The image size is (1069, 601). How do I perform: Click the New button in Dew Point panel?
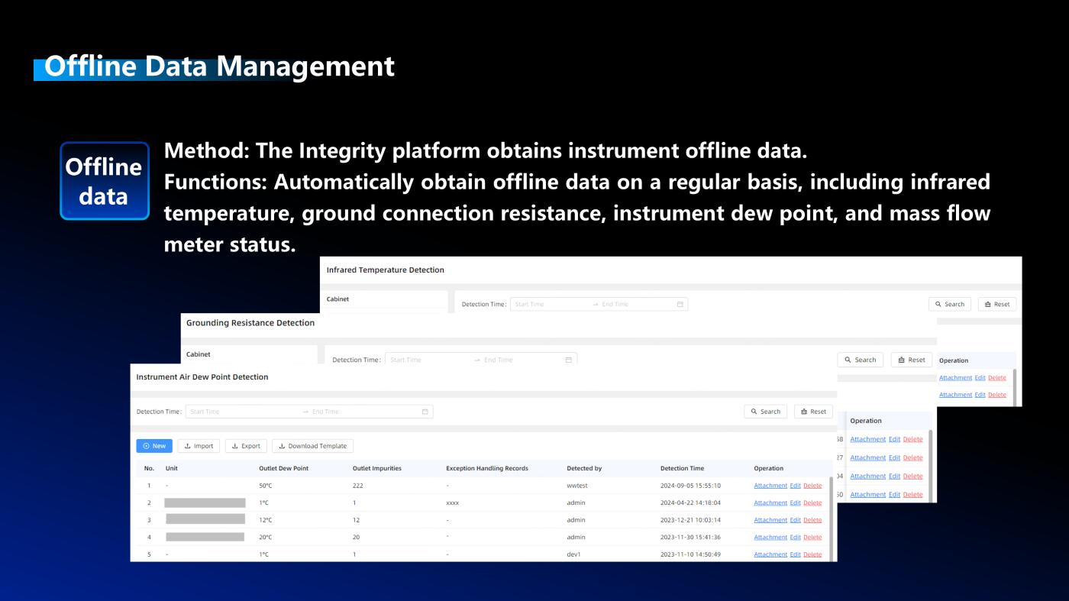tap(154, 446)
